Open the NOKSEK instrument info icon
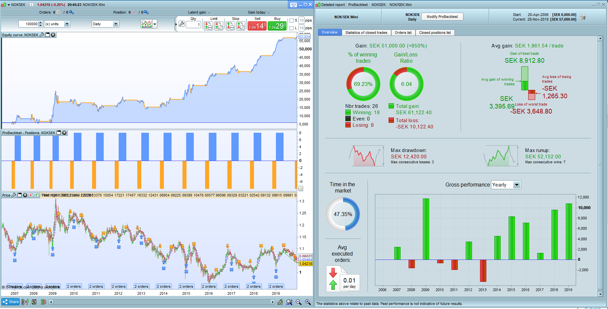 coord(32,5)
